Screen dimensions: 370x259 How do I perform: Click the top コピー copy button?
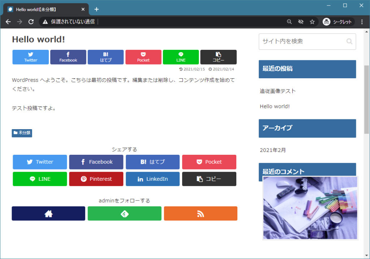click(219, 57)
